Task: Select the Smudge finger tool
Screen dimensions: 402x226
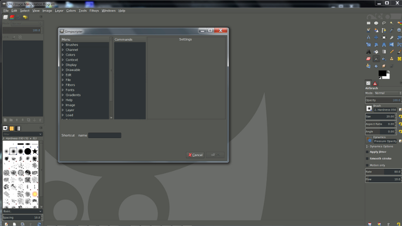Action: (384, 66)
